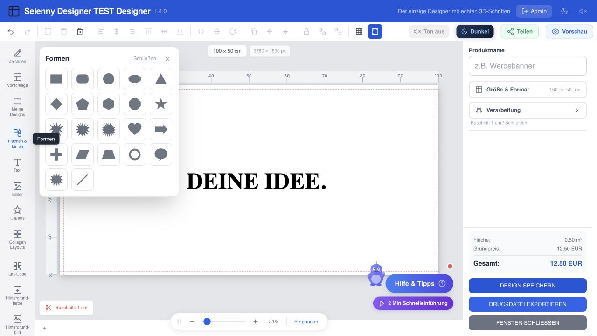Insert the rounded rectangle shape
Image resolution: width=597 pixels, height=336 pixels.
tap(83, 79)
